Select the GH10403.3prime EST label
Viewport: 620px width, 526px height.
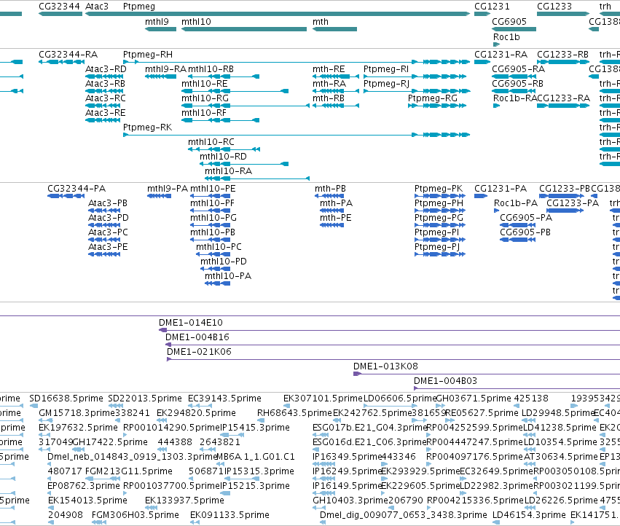(x=350, y=501)
